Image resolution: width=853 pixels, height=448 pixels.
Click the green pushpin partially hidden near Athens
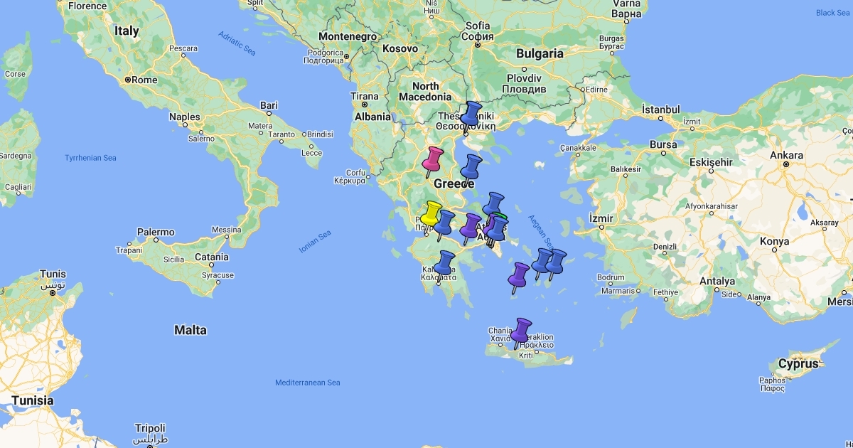tap(501, 216)
